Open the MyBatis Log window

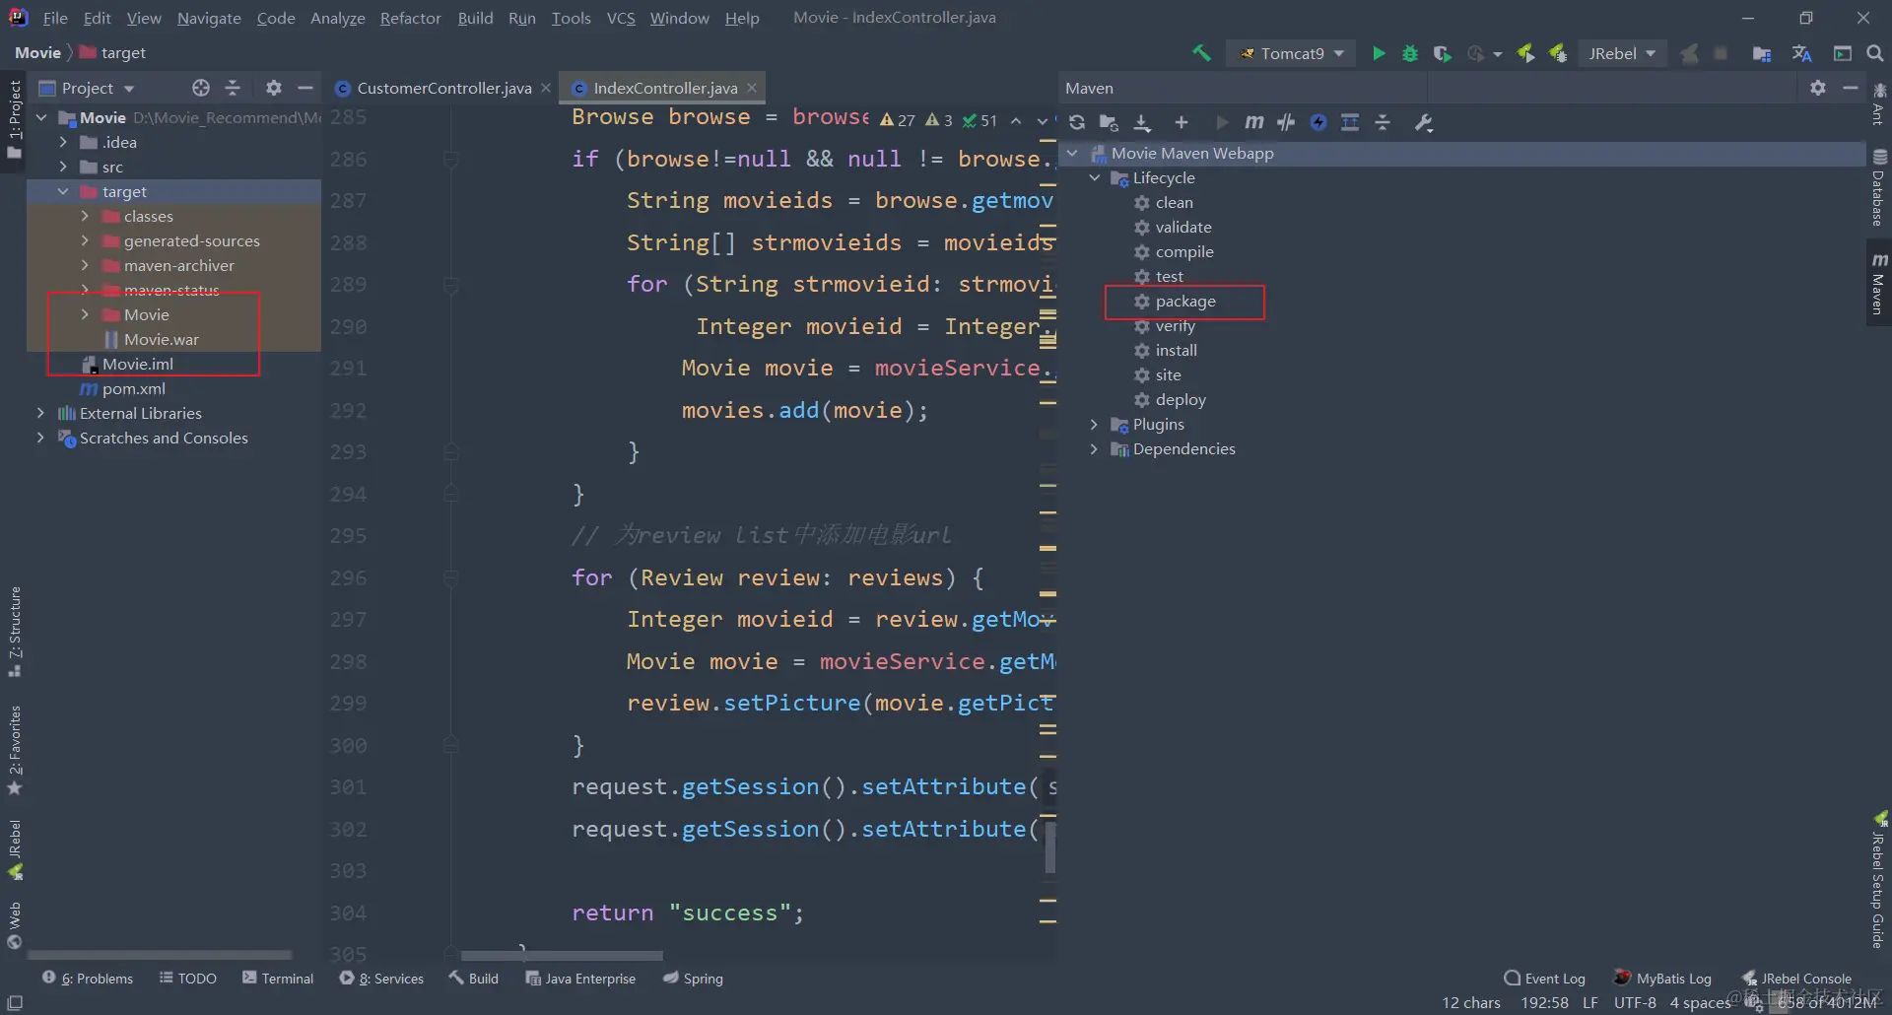tap(1662, 979)
